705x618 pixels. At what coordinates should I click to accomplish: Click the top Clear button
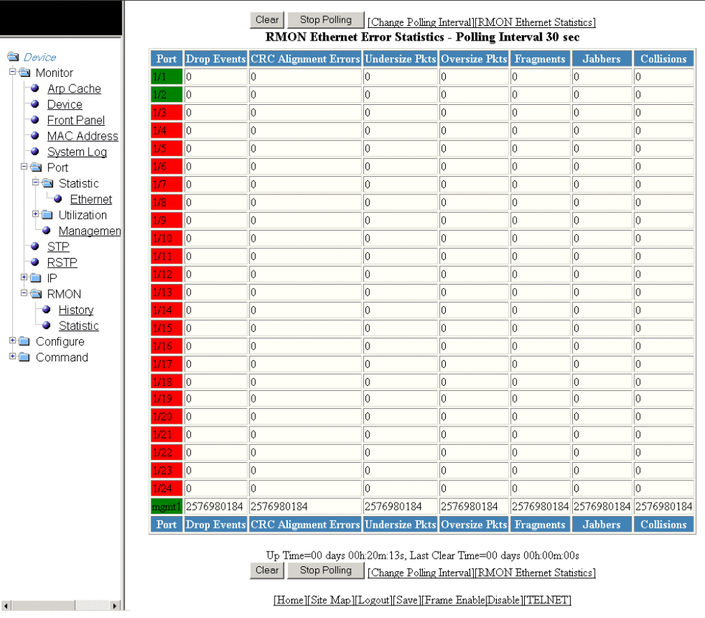(x=267, y=20)
